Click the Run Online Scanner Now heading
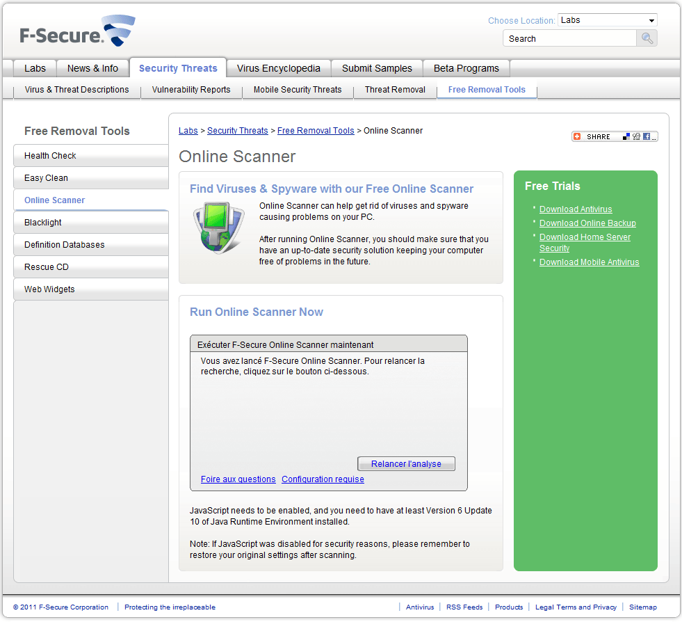682x622 pixels. pos(257,312)
